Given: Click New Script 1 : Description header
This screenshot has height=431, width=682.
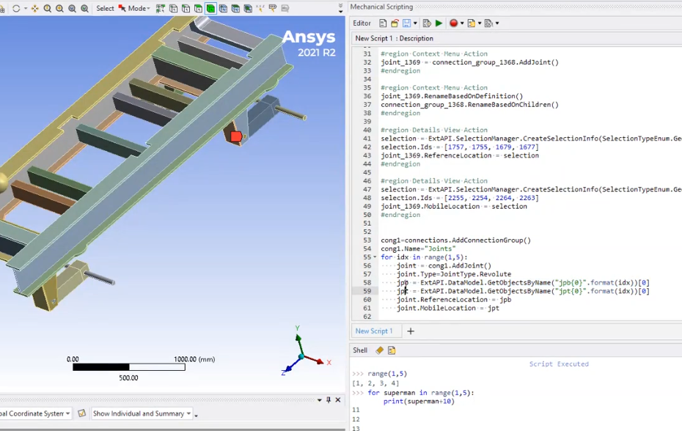Looking at the screenshot, I should click(x=394, y=38).
